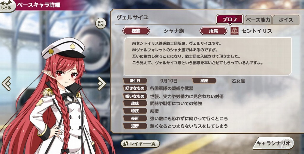The image size is (304, 154).
Task: Open the ボイス tab
Action: tap(286, 20)
